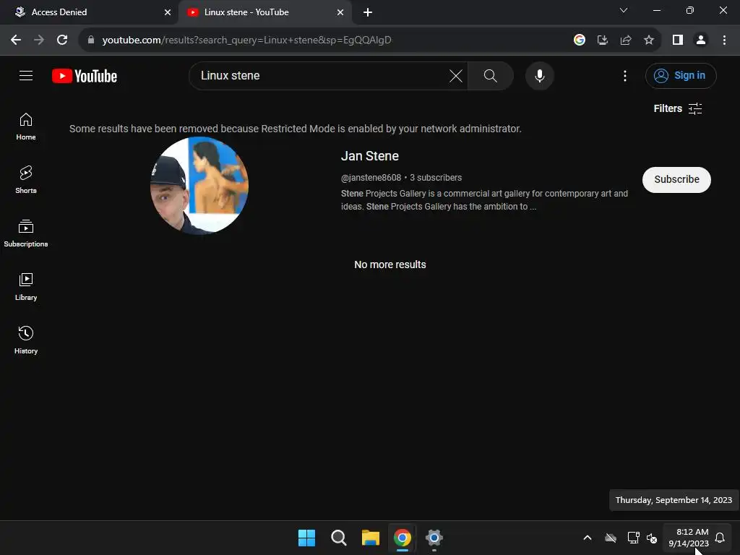
Task: Clear the search box with the X icon
Action: tap(455, 75)
